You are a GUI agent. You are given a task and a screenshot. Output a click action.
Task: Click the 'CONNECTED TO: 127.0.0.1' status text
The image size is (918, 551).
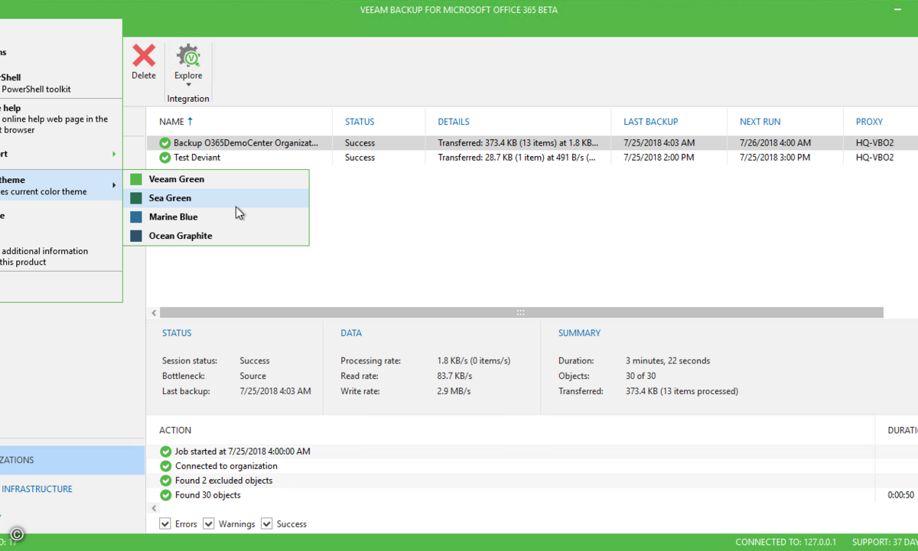click(x=786, y=543)
